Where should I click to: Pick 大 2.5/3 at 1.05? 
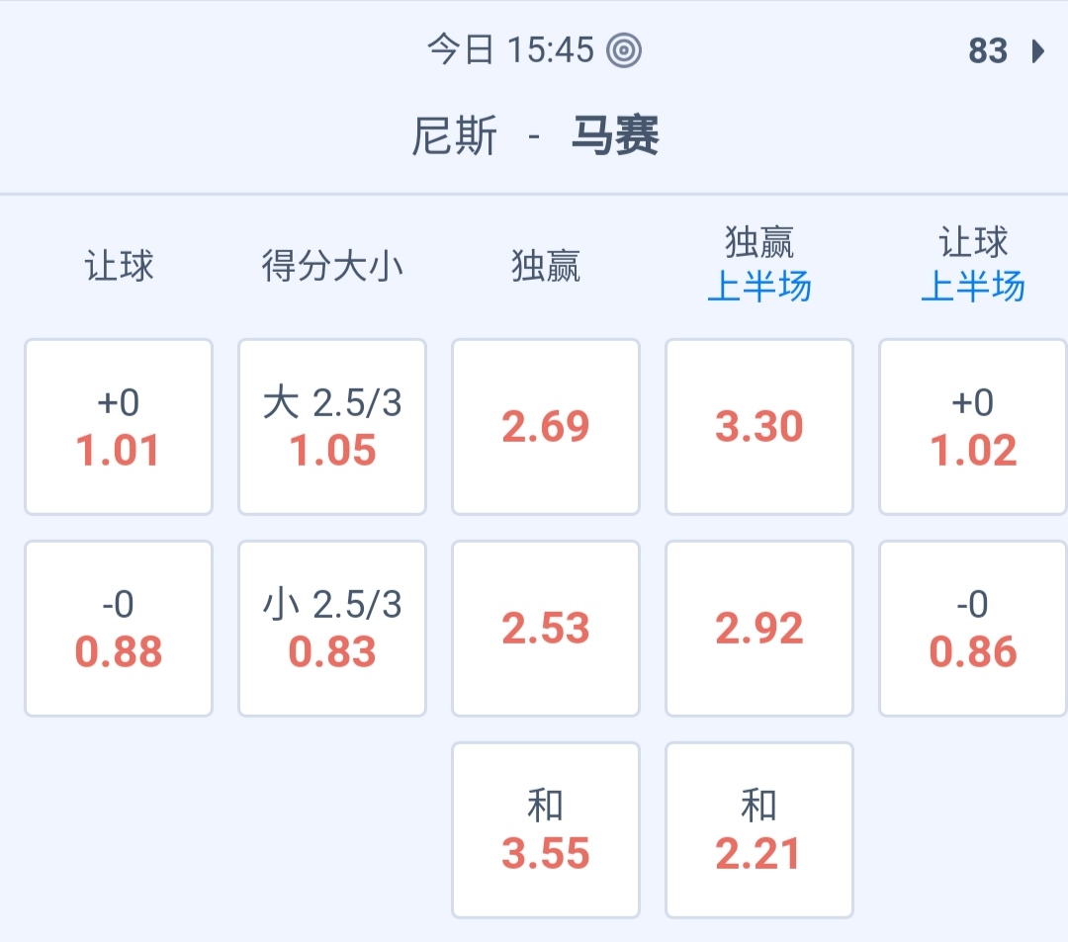[x=332, y=427]
